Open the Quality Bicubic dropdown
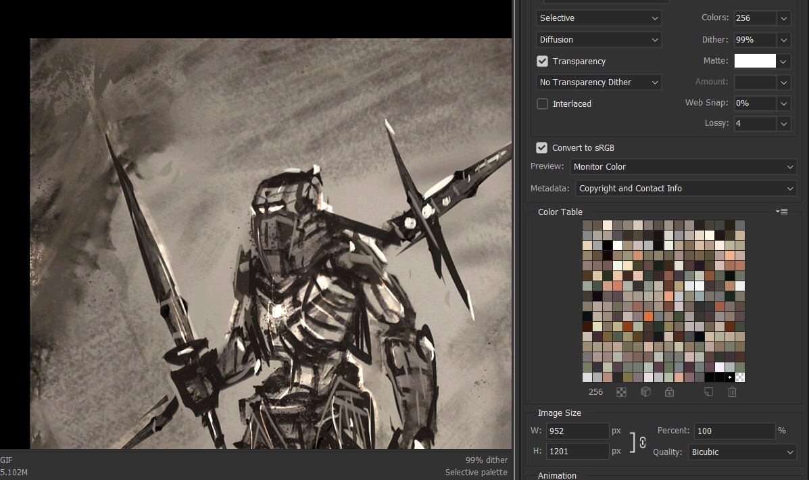 (x=742, y=452)
